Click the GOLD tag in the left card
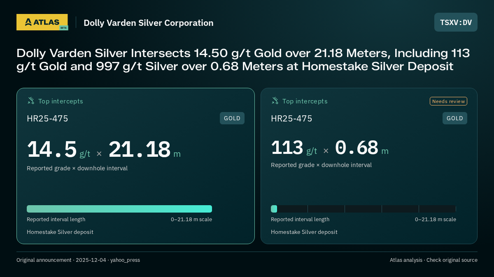This screenshot has width=494, height=277. 232,118
